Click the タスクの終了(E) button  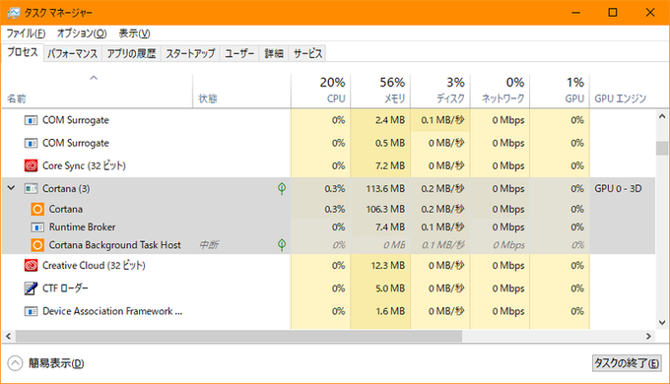(627, 363)
